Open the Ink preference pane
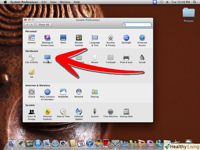The height and width of the screenshot is (150, 200). click(x=32, y=74)
